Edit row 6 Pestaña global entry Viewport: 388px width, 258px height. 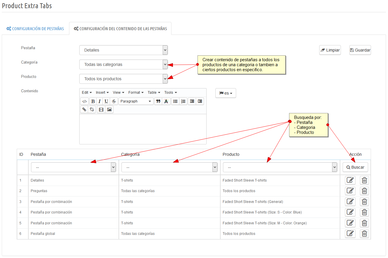click(350, 234)
